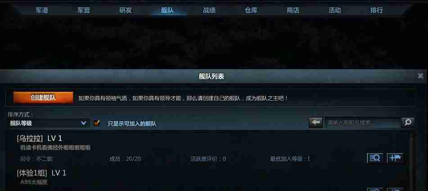The image size is (428, 191).
Task: Apply to join the 体验1组 fleet
Action: pos(395,189)
